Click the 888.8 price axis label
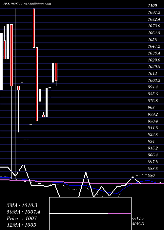 (x=153, y=169)
